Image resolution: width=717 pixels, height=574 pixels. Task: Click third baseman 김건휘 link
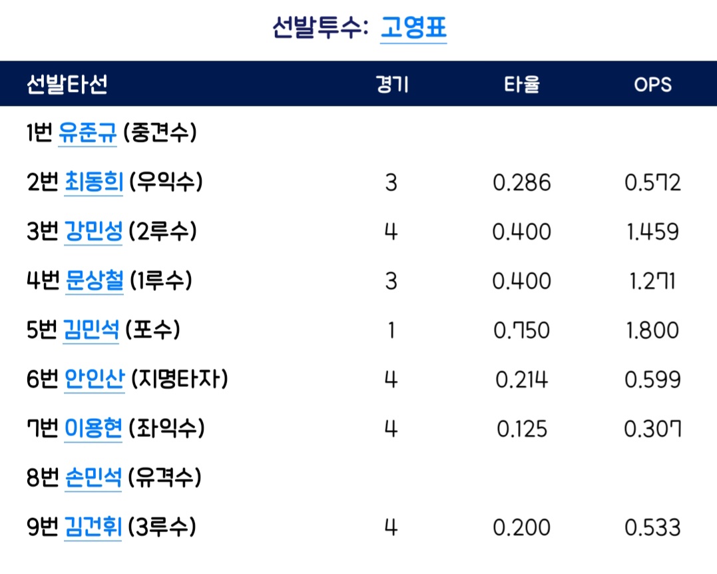(x=94, y=527)
